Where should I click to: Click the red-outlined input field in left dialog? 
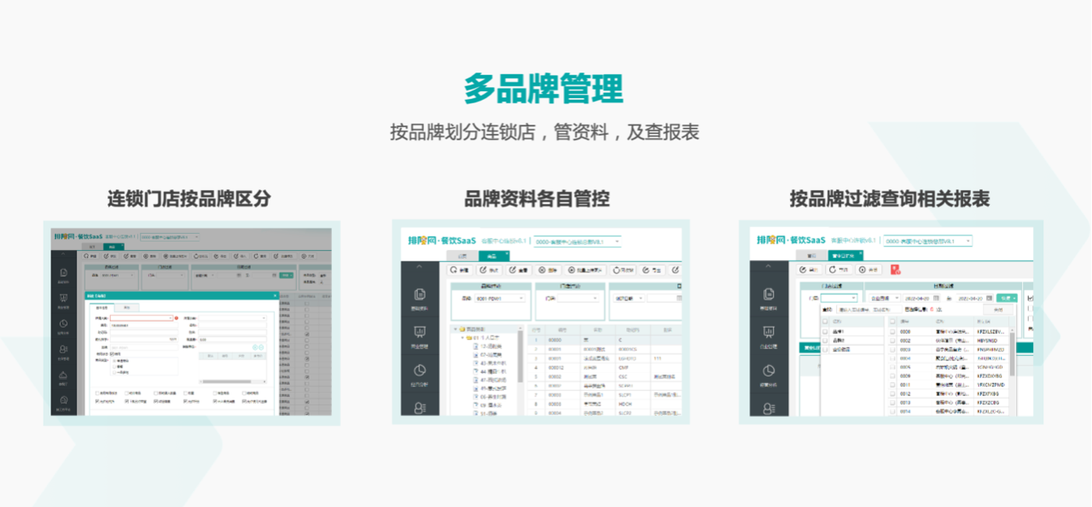(141, 318)
